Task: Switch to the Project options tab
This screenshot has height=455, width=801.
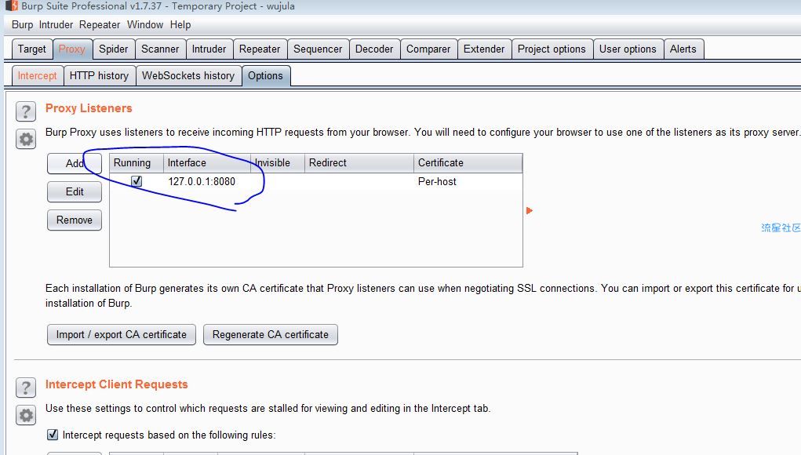Action: [552, 49]
